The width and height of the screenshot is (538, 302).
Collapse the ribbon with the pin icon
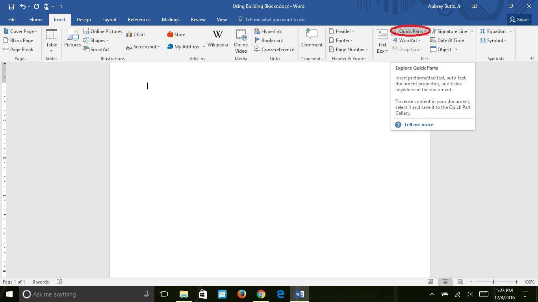(x=532, y=59)
